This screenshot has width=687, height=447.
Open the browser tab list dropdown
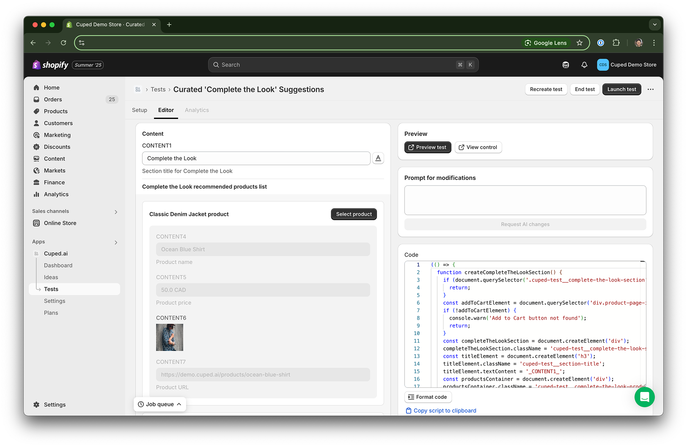pos(654,25)
